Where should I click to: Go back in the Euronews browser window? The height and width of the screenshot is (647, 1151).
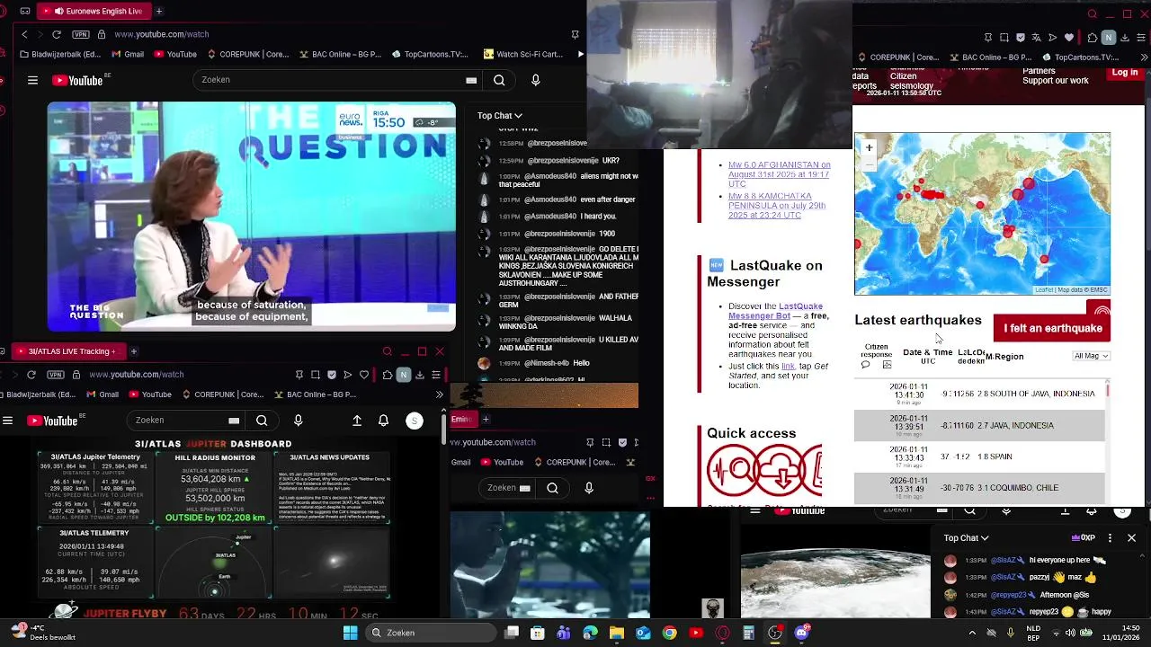pos(24,34)
